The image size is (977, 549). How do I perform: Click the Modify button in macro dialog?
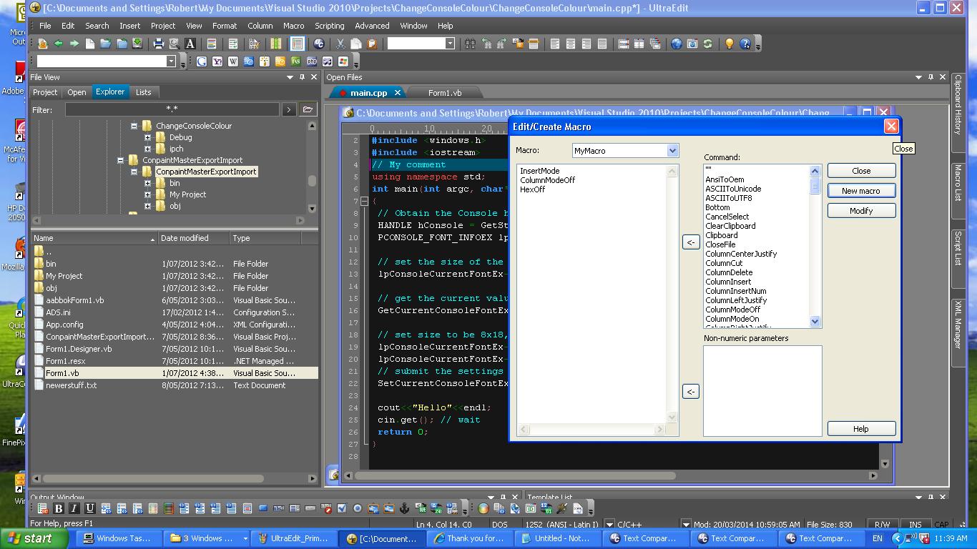tap(860, 211)
